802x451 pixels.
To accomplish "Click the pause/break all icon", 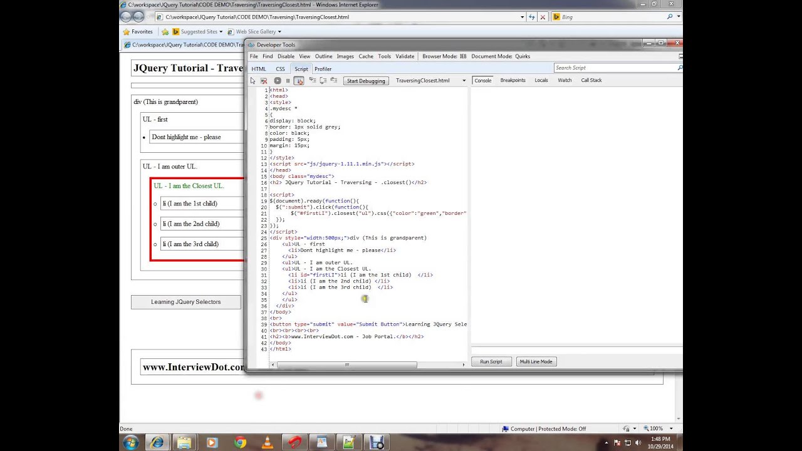I will [x=288, y=80].
